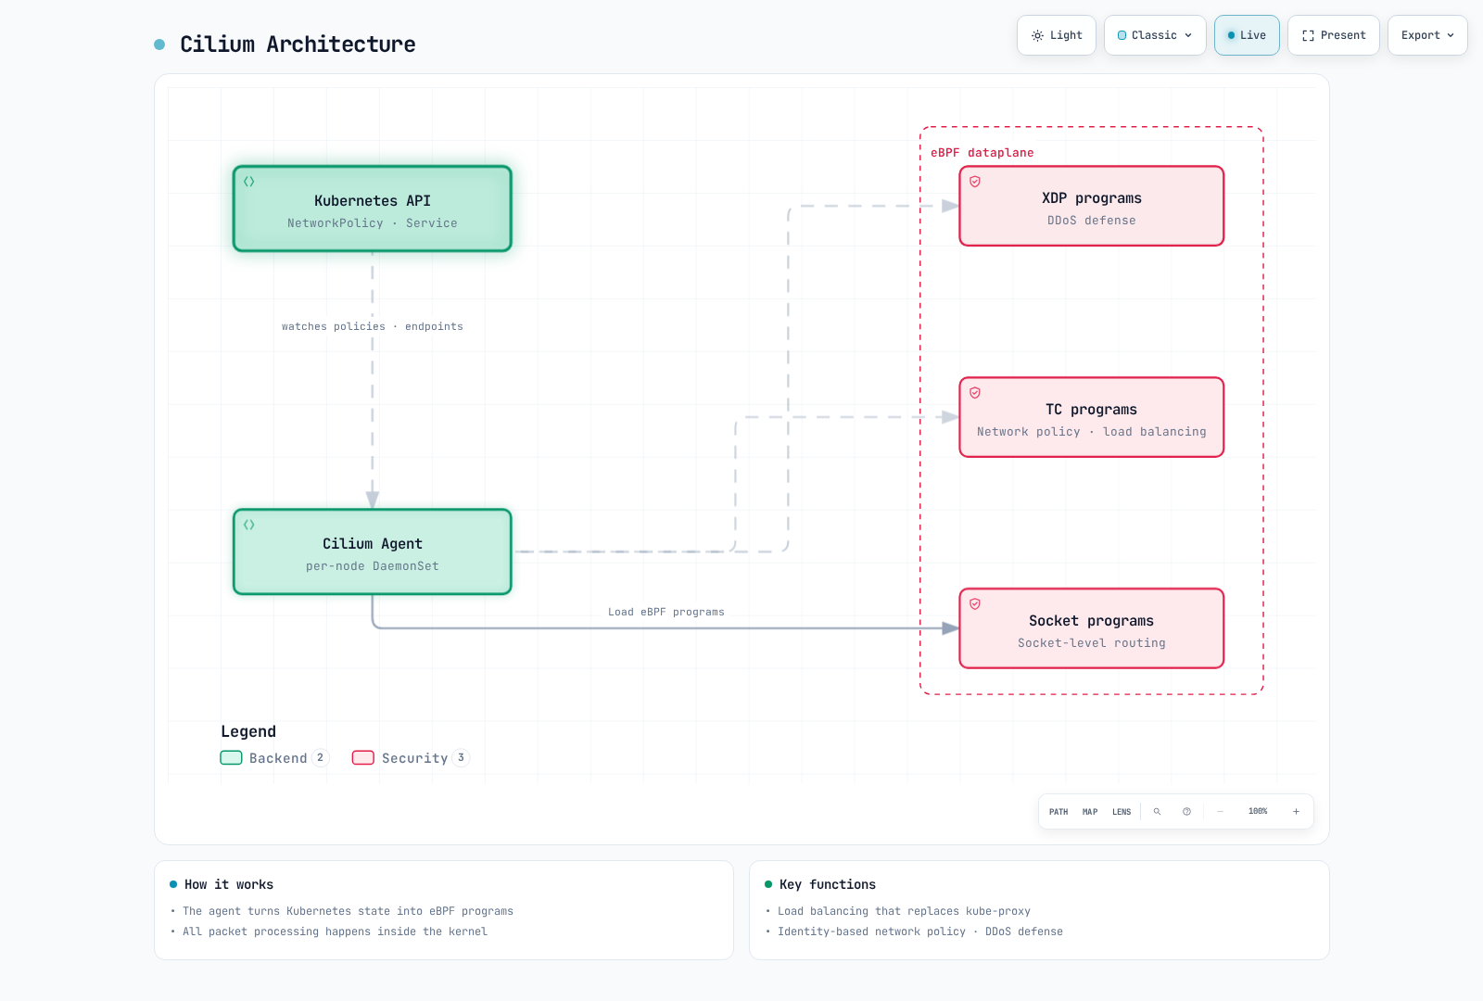The height and width of the screenshot is (1001, 1483).
Task: Click the shield icon on XDP programs node
Action: (x=975, y=182)
